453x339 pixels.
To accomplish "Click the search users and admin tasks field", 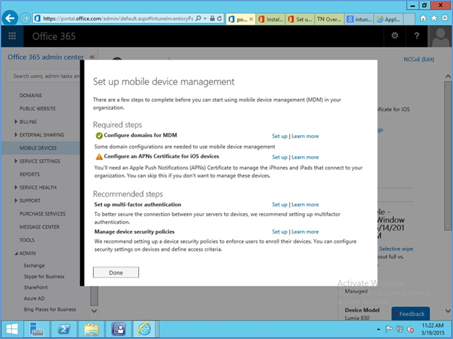I will [43, 76].
